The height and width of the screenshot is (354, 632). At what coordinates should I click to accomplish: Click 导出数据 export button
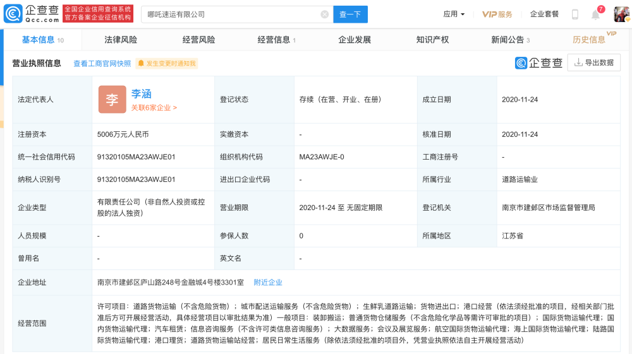[593, 62]
